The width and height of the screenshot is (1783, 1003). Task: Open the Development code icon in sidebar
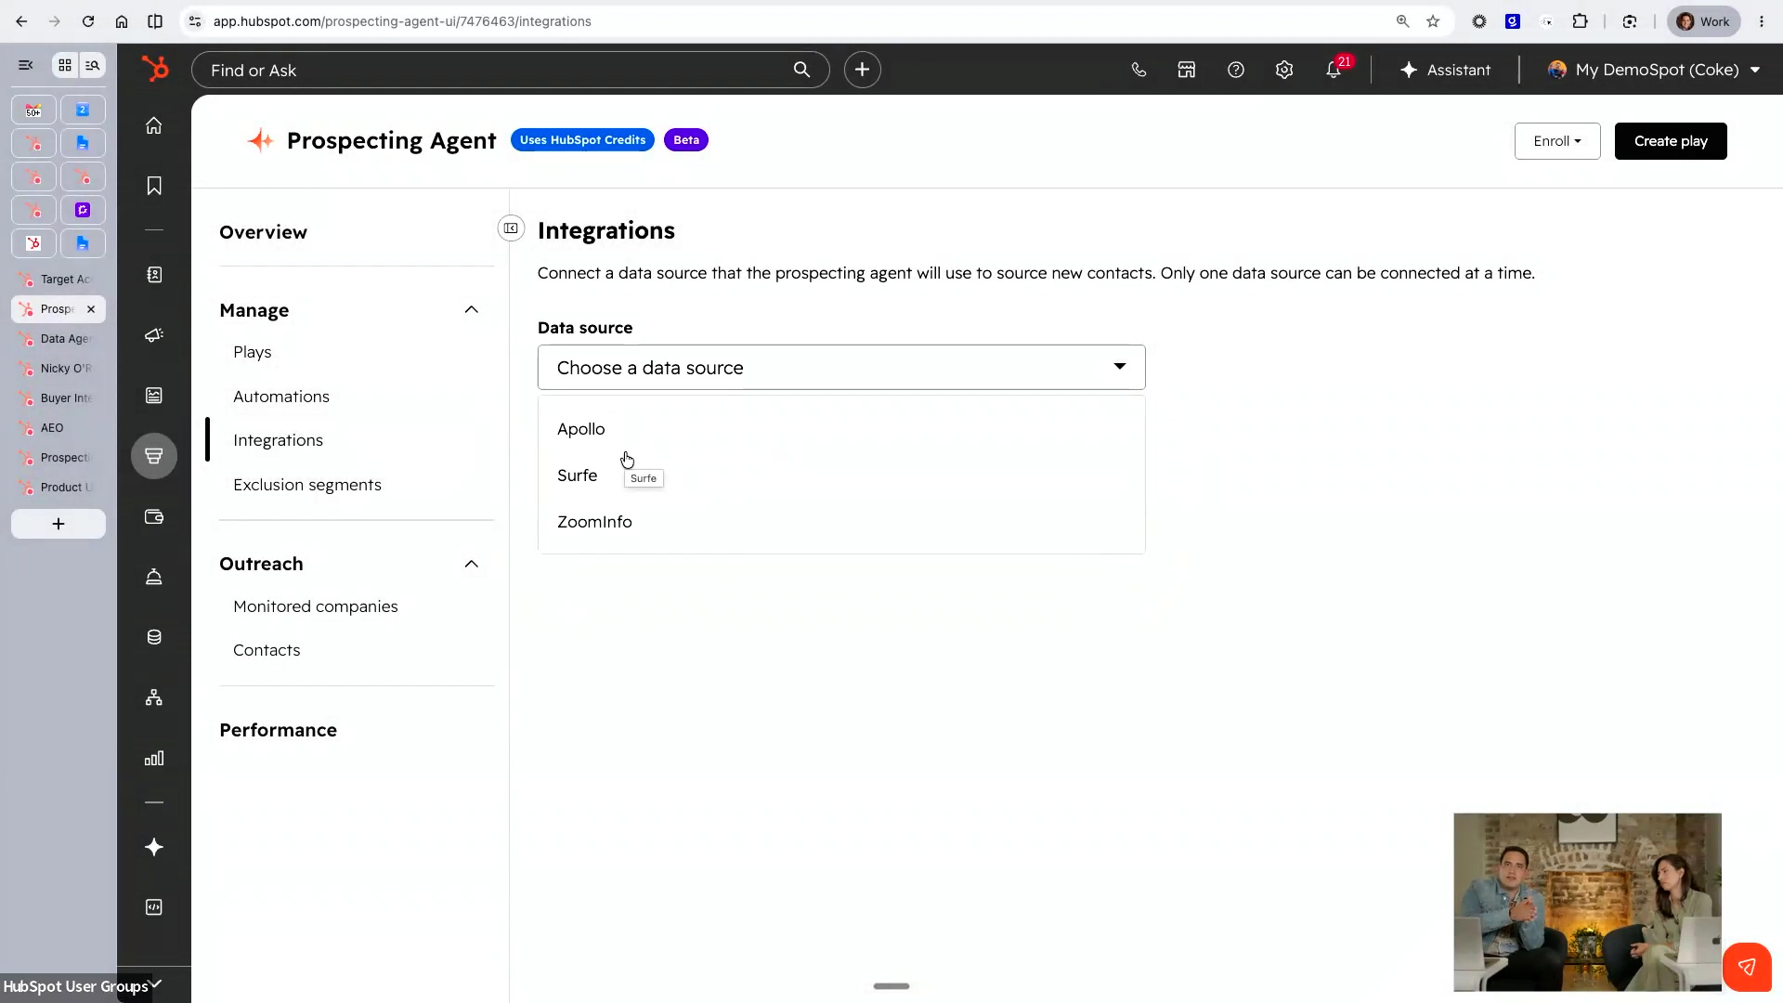click(154, 907)
